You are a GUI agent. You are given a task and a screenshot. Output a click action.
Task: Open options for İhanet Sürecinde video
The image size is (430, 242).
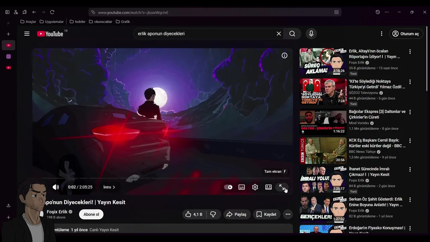(x=410, y=169)
